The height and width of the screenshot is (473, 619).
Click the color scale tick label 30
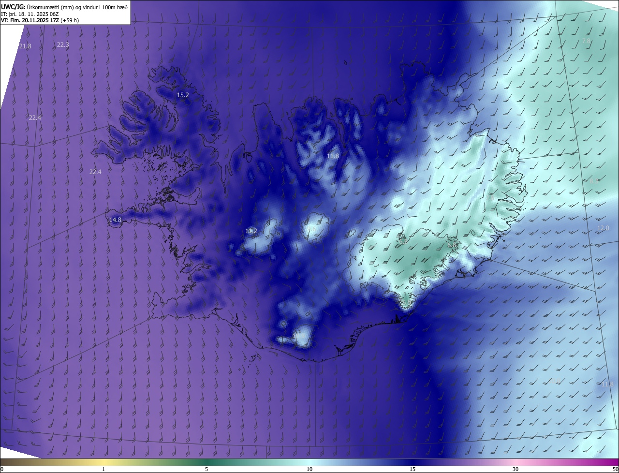(516, 469)
